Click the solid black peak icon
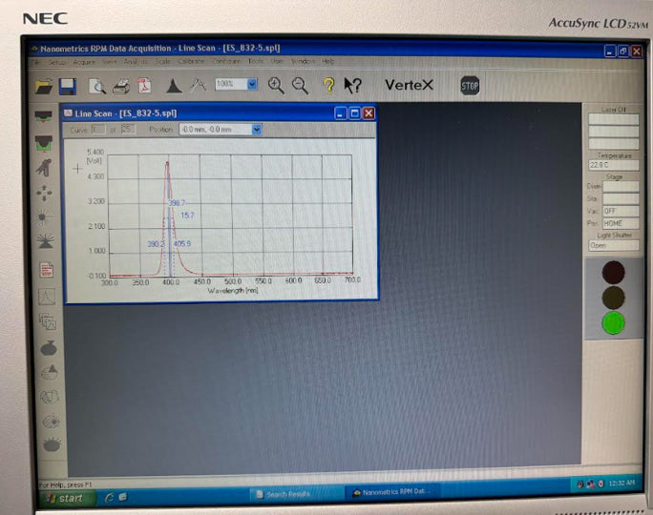653x515 pixels. (174, 86)
